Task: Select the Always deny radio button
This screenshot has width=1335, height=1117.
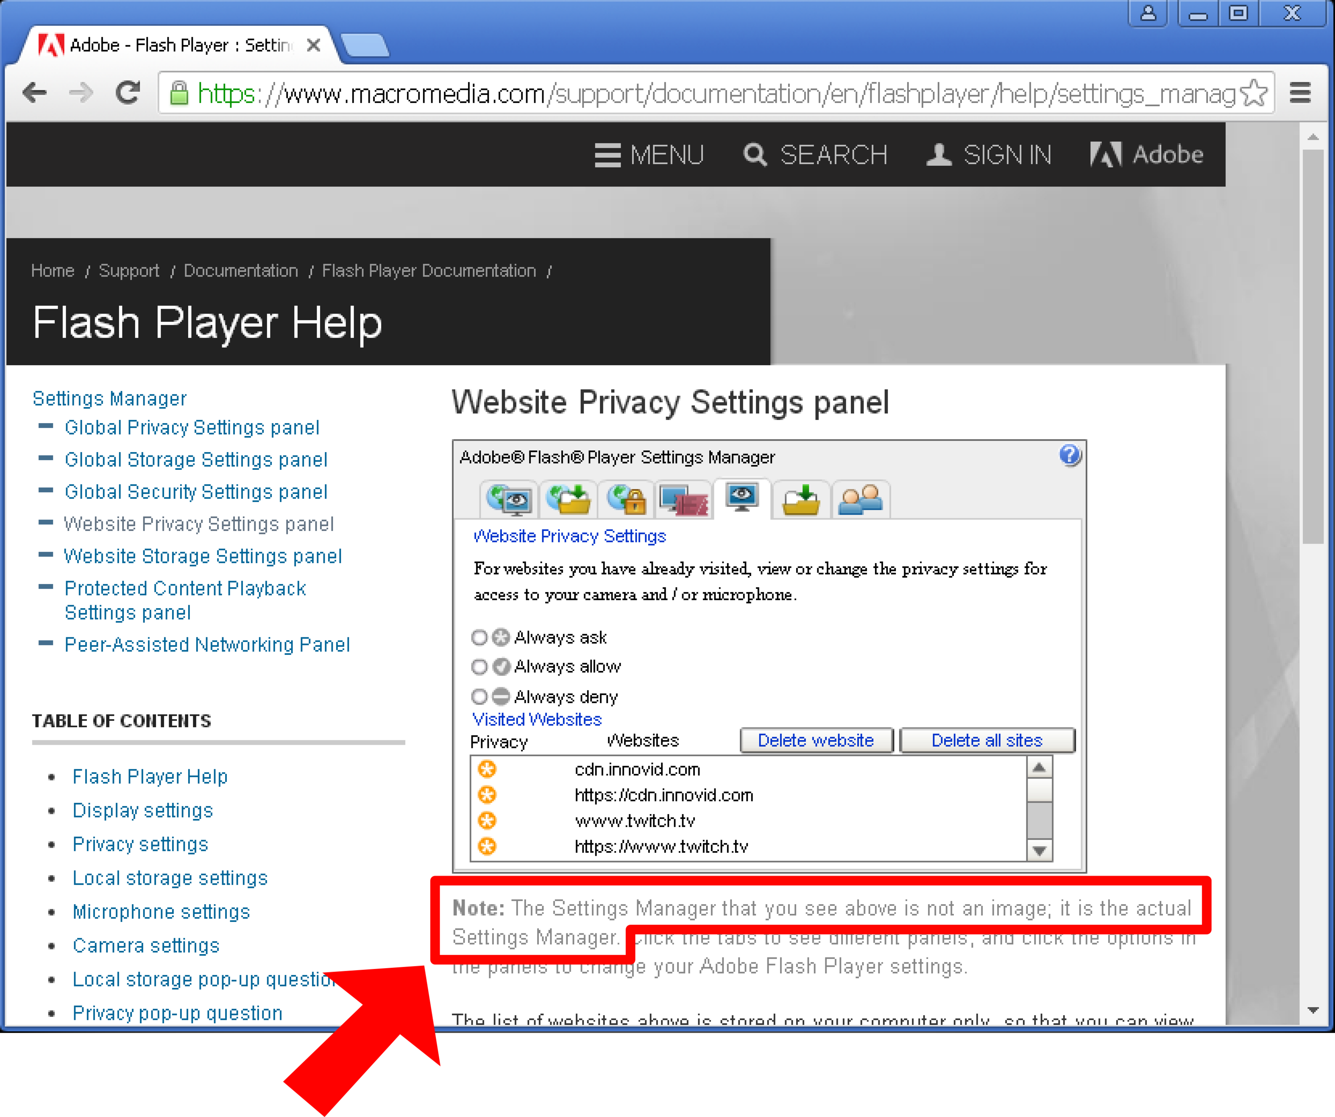Action: pos(479,697)
